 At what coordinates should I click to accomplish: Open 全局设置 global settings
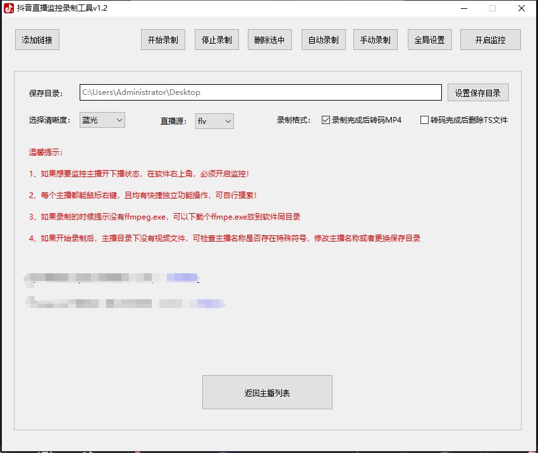pyautogui.click(x=429, y=40)
